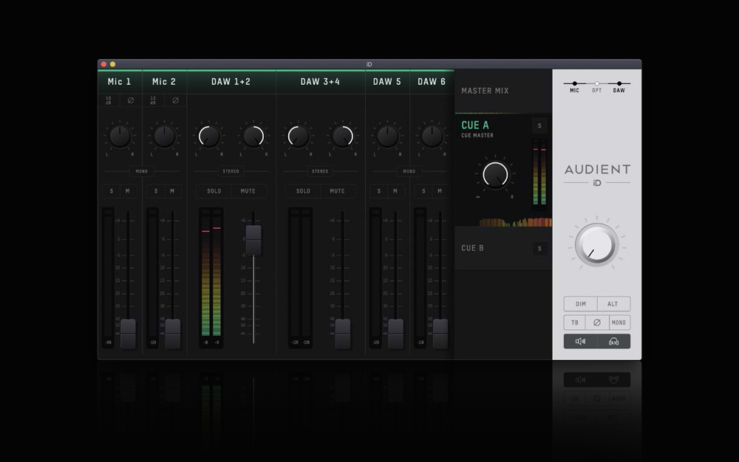Show OPT channels view
Viewport: 739px width, 462px height.
(596, 86)
